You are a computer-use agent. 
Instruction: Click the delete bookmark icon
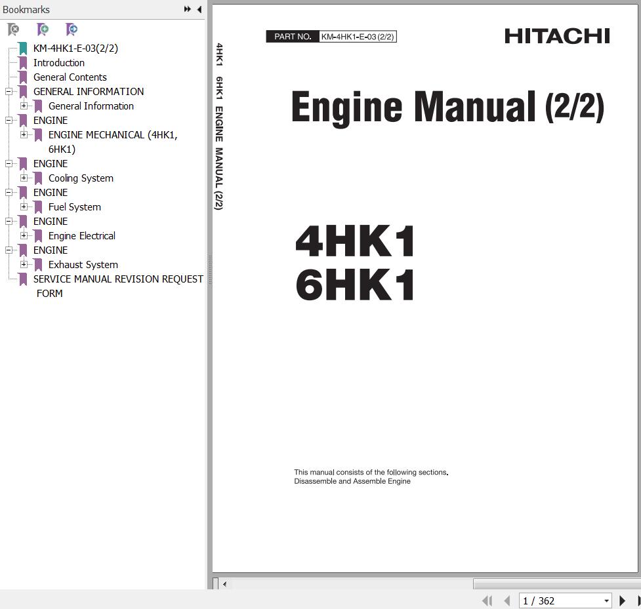[13, 29]
